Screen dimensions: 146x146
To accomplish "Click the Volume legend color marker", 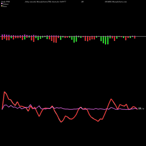I will pyautogui.click(x=2, y=4).
